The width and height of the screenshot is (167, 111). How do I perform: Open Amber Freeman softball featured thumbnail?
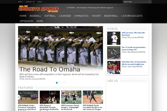point(28,97)
